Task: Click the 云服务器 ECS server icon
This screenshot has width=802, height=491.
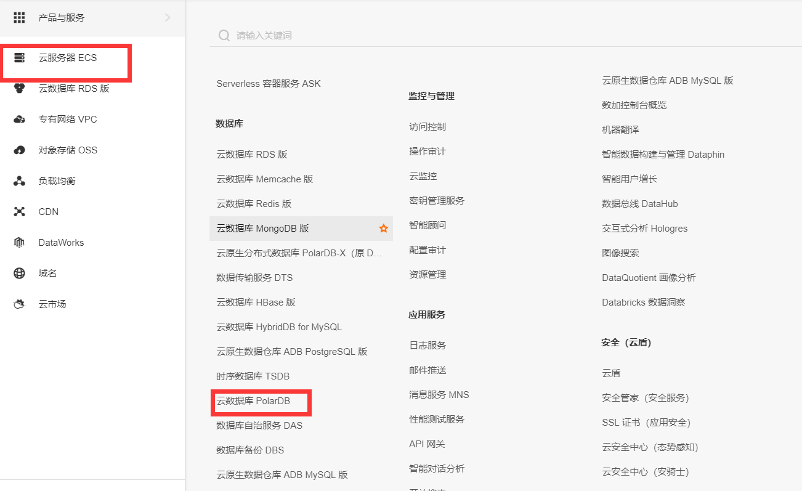Action: coord(19,58)
